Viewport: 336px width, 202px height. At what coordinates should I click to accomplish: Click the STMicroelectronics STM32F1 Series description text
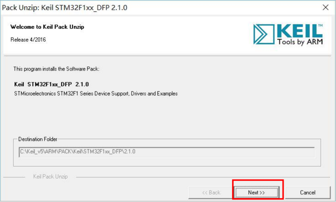(x=96, y=94)
